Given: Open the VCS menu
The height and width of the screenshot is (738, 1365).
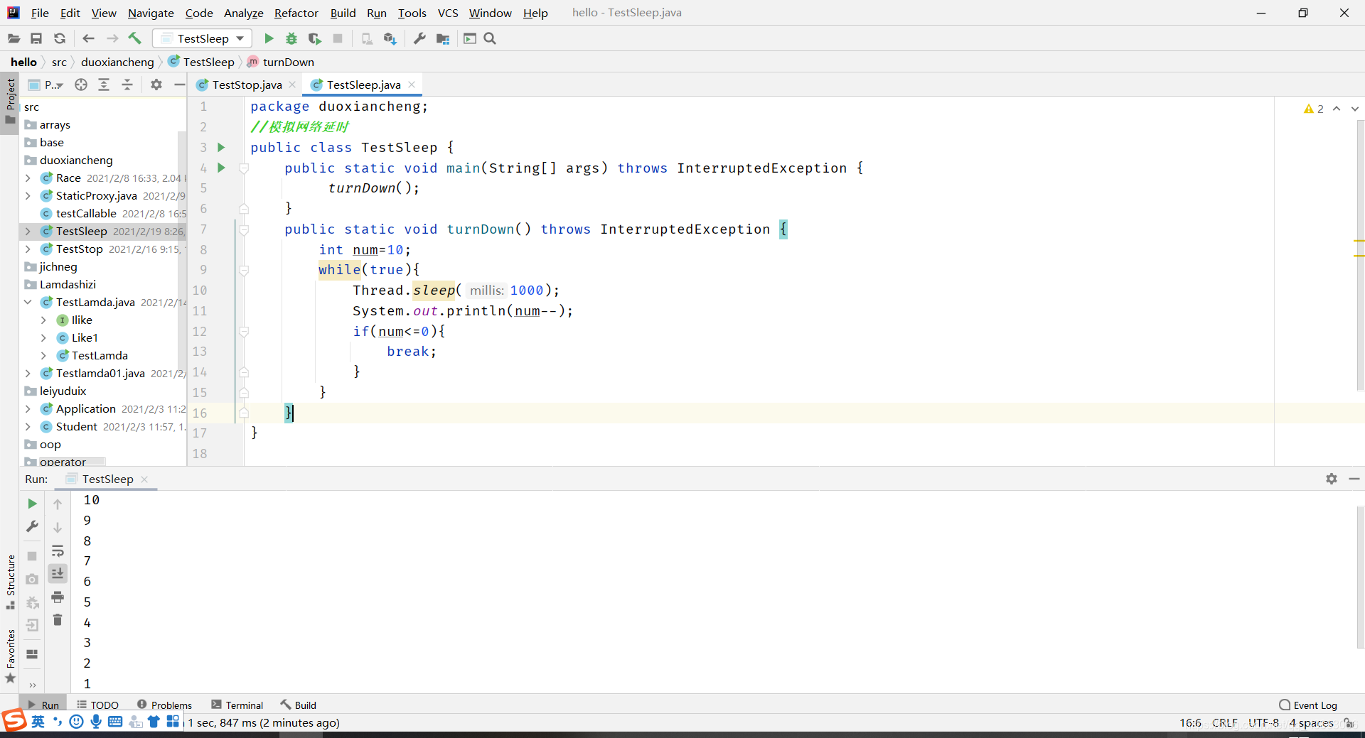Looking at the screenshot, I should coord(448,13).
